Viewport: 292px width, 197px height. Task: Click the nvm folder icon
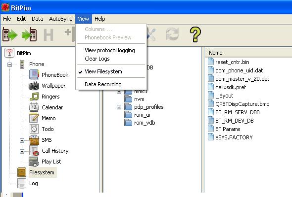tap(128, 99)
